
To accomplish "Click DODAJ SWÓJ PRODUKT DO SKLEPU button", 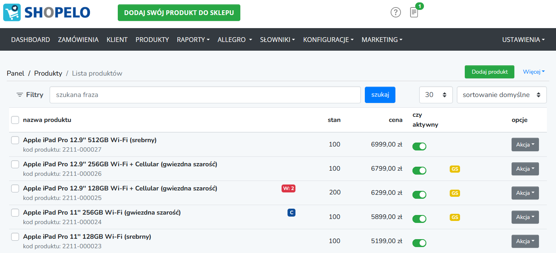I will [179, 13].
